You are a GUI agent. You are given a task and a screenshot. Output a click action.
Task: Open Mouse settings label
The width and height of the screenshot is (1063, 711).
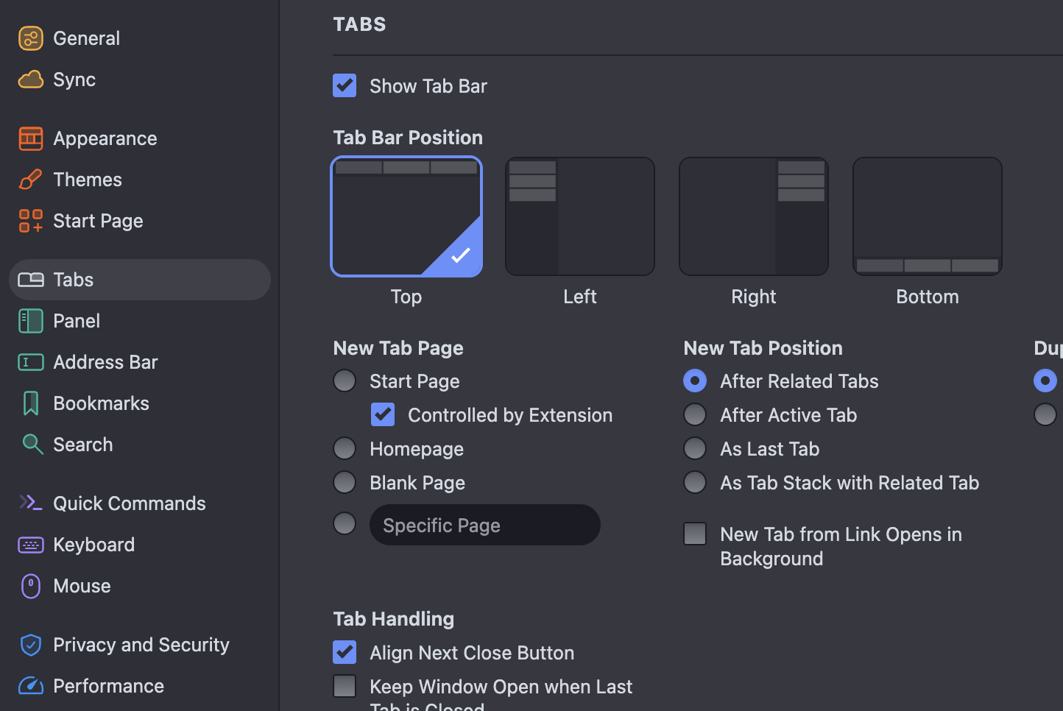(82, 586)
